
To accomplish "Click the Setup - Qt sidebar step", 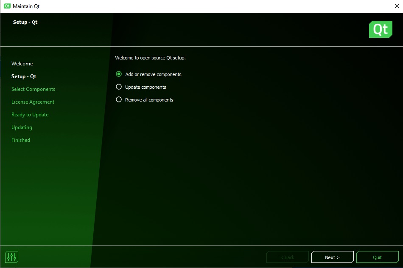I will pos(24,76).
